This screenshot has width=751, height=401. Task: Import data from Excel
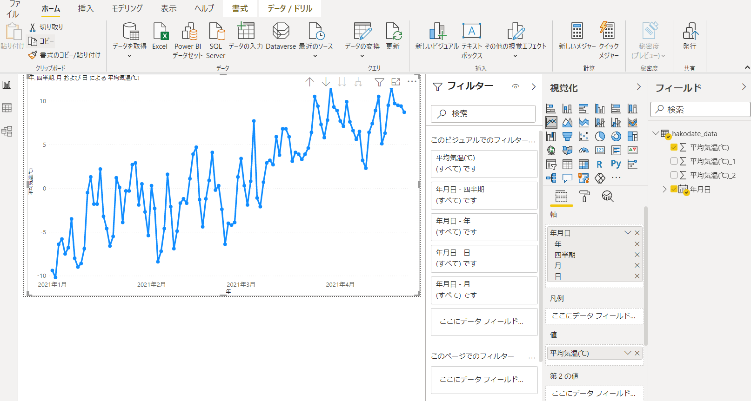coord(160,37)
